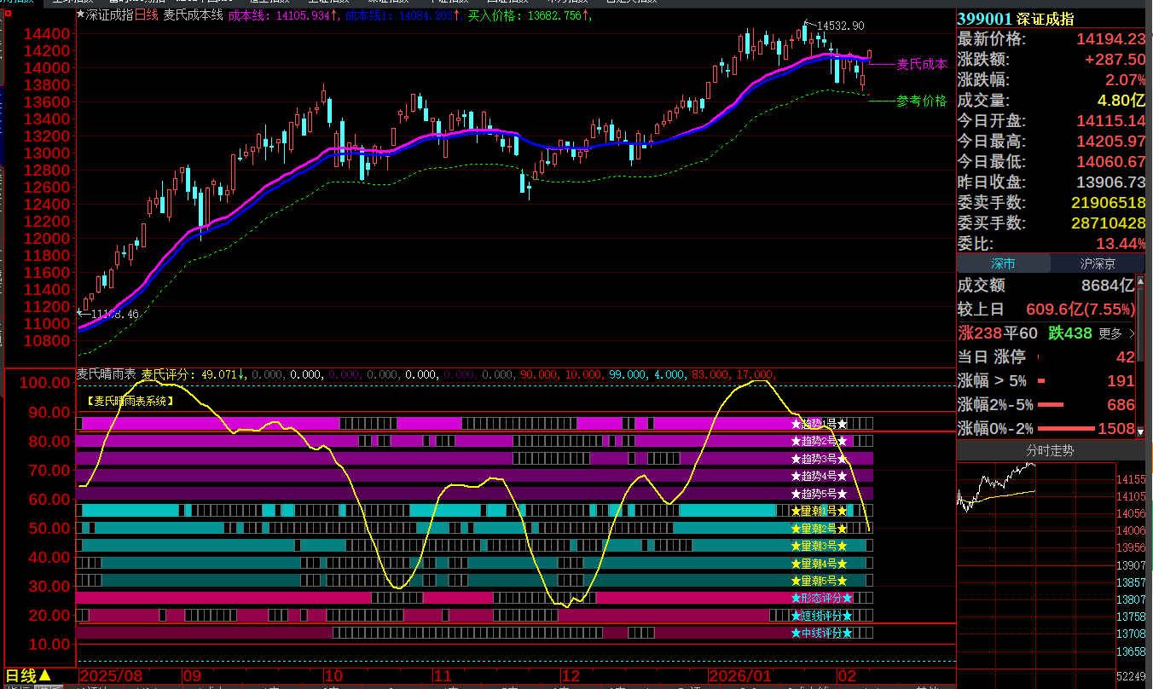Click the 量潮1号 star indicator label
The width and height of the screenshot is (1153, 689).
coord(819,511)
